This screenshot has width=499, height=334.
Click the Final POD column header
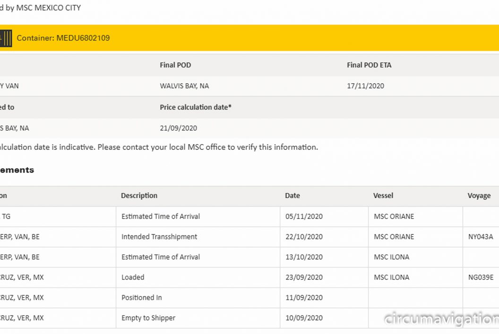coord(175,65)
